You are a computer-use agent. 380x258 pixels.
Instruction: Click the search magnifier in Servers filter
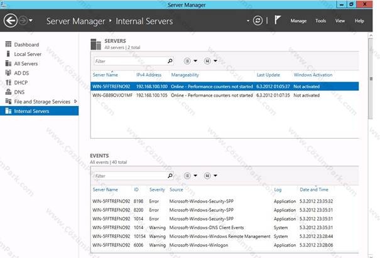click(x=170, y=61)
